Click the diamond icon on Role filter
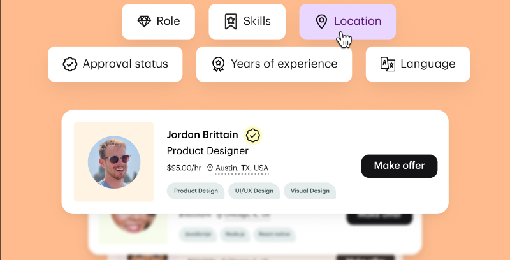The width and height of the screenshot is (510, 260). tap(144, 21)
